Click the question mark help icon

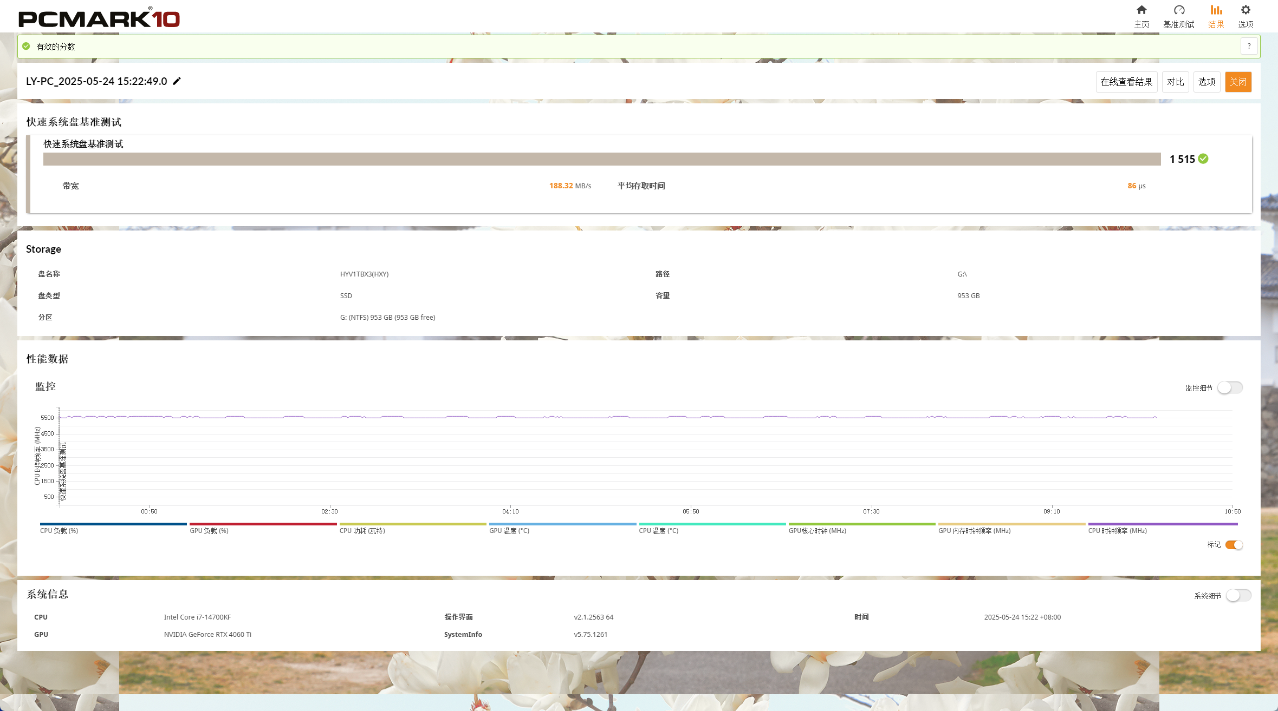pos(1249,47)
